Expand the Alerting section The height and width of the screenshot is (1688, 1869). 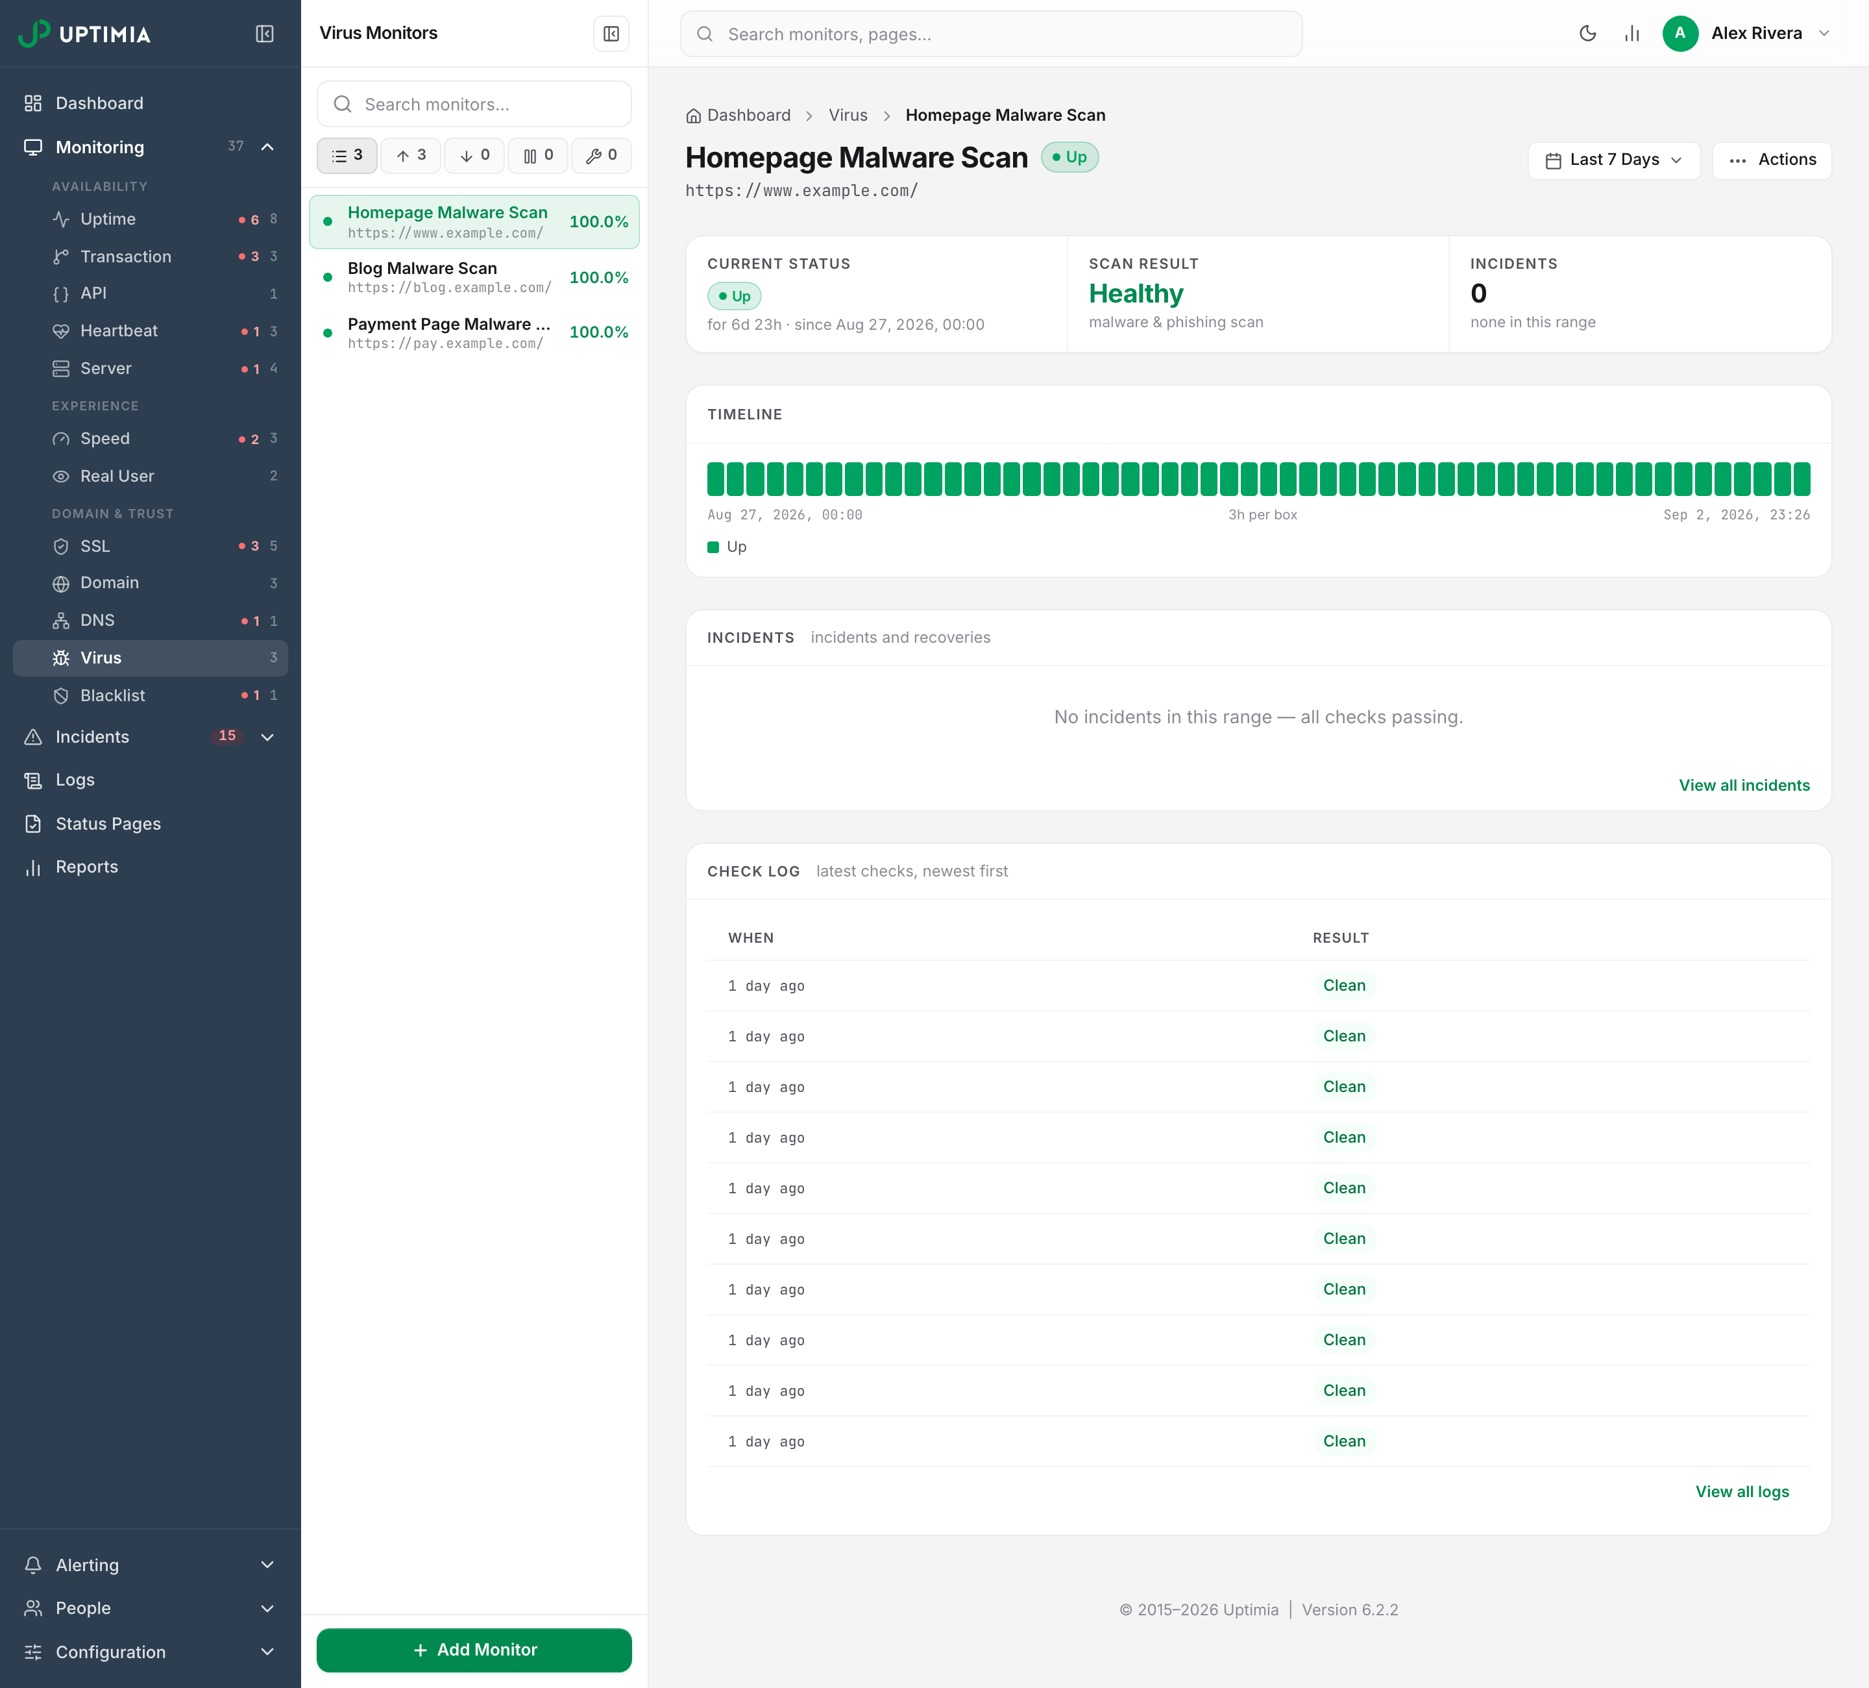[267, 1565]
